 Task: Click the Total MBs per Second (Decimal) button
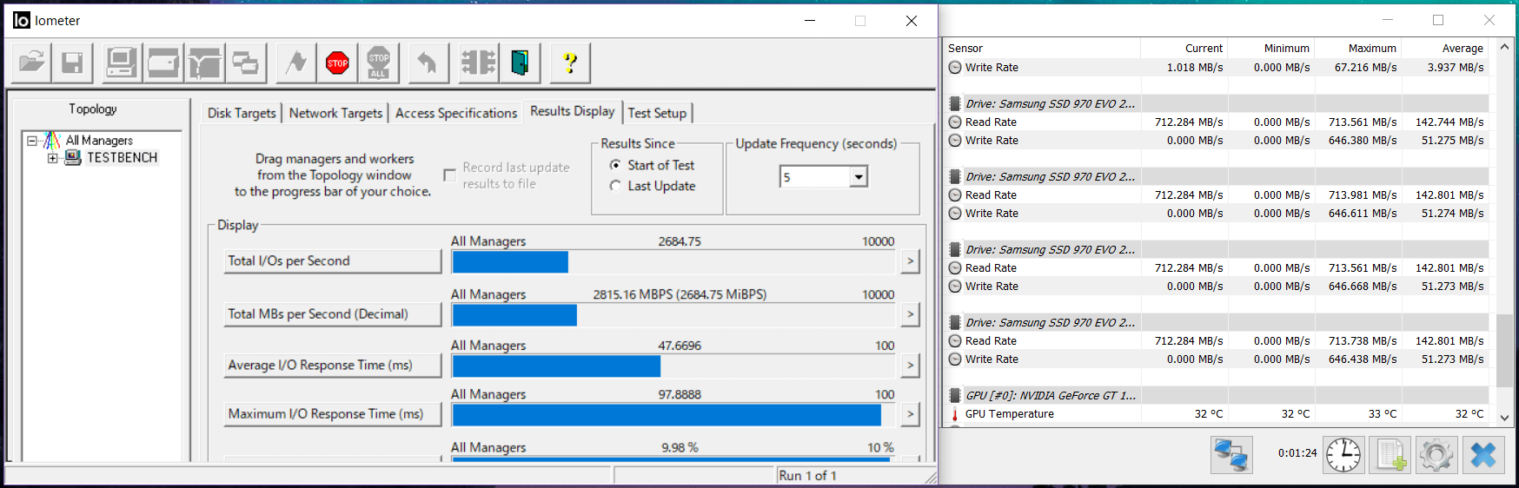pyautogui.click(x=333, y=314)
